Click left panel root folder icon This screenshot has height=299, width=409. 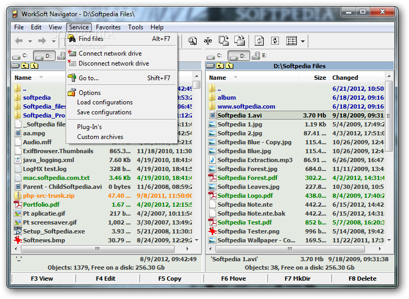click(x=35, y=66)
